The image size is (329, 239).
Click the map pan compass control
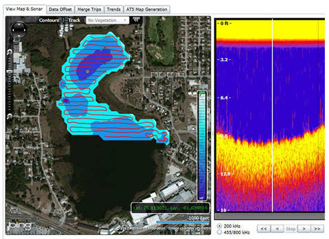point(19,29)
